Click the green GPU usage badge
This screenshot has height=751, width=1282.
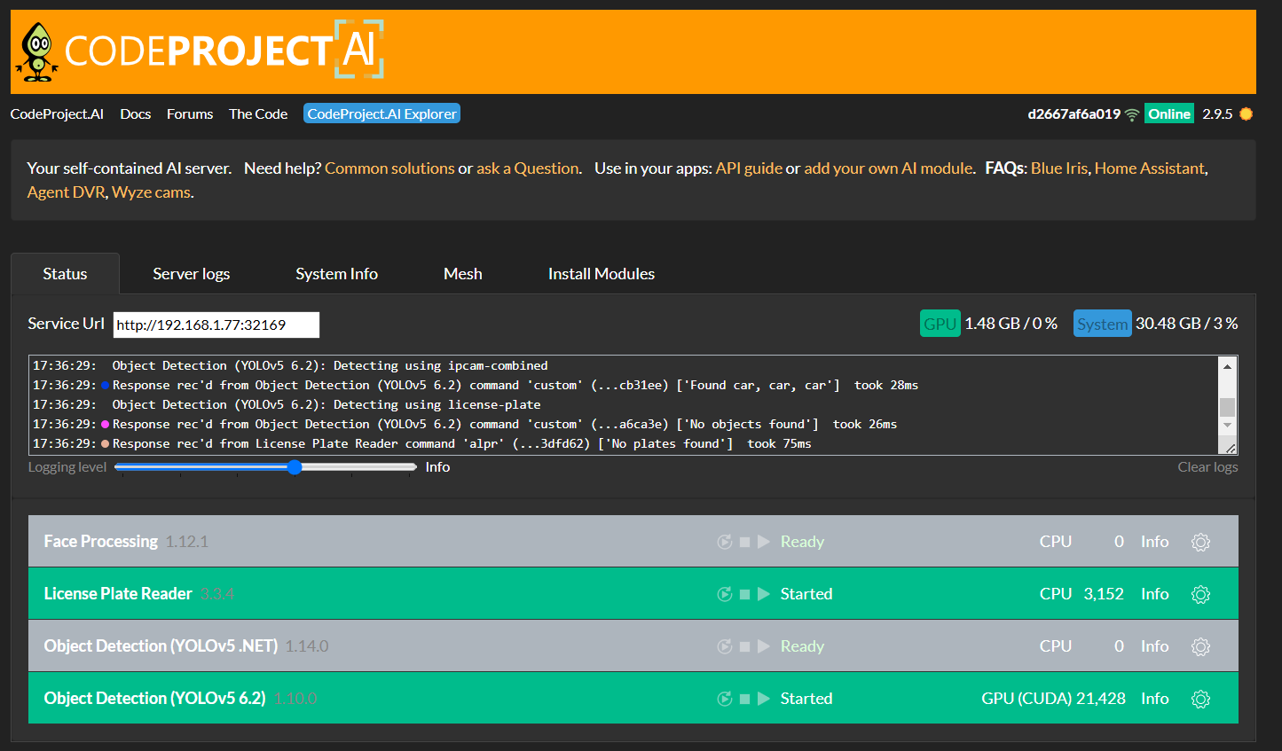point(940,324)
